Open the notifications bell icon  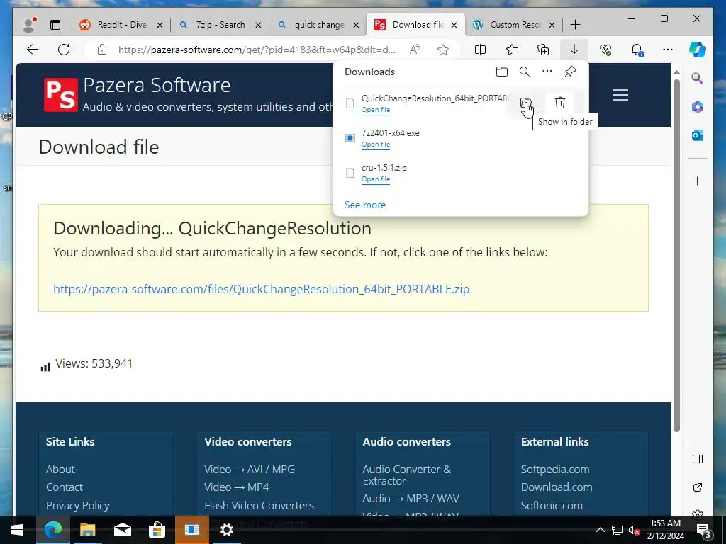point(637,50)
